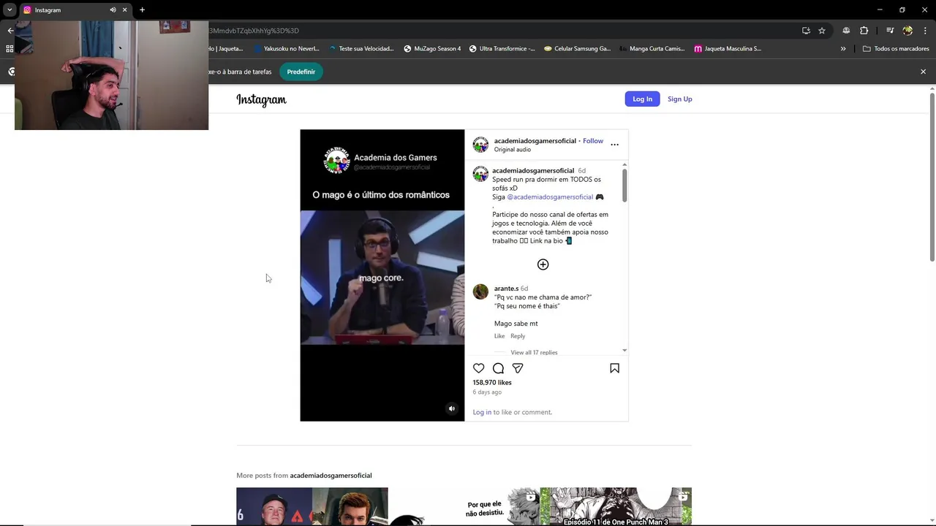Open the Instagram home logo
936x526 pixels.
tap(261, 100)
